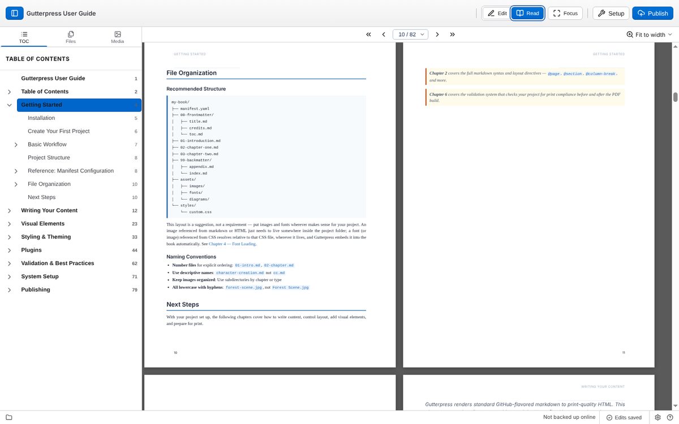The width and height of the screenshot is (679, 424).
Task: Select System Setup entry text
Action: 40,276
